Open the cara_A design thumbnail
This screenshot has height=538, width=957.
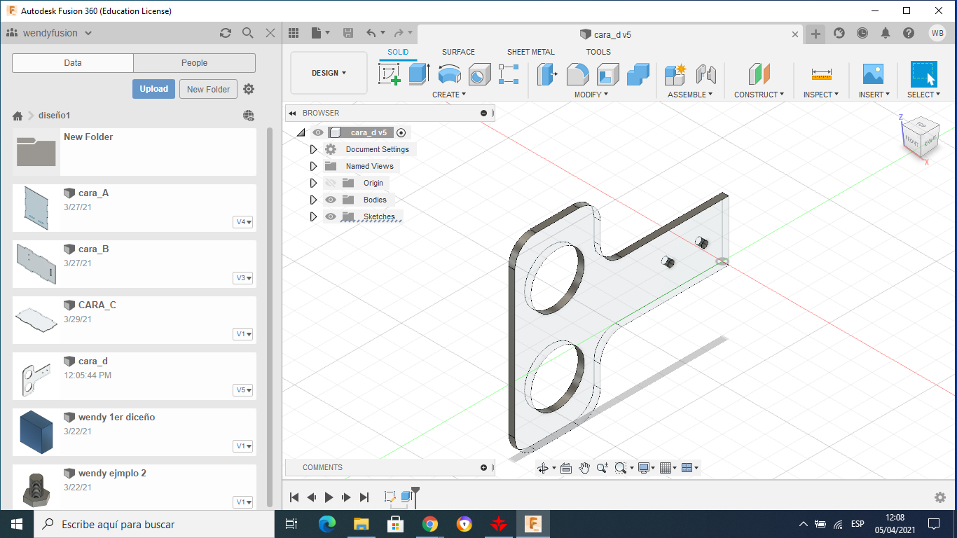tap(36, 208)
